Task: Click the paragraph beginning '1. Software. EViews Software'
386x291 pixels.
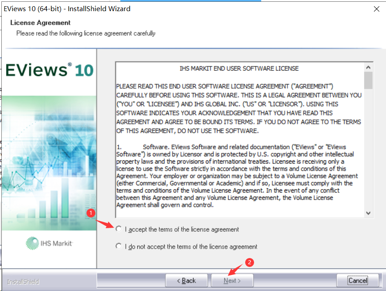Action: (237, 176)
